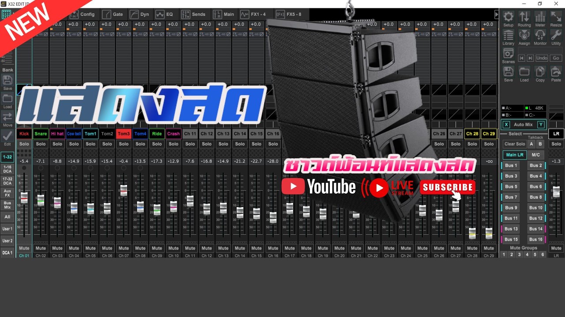The height and width of the screenshot is (317, 565).
Task: Enable Talkback A
Action: 531,144
